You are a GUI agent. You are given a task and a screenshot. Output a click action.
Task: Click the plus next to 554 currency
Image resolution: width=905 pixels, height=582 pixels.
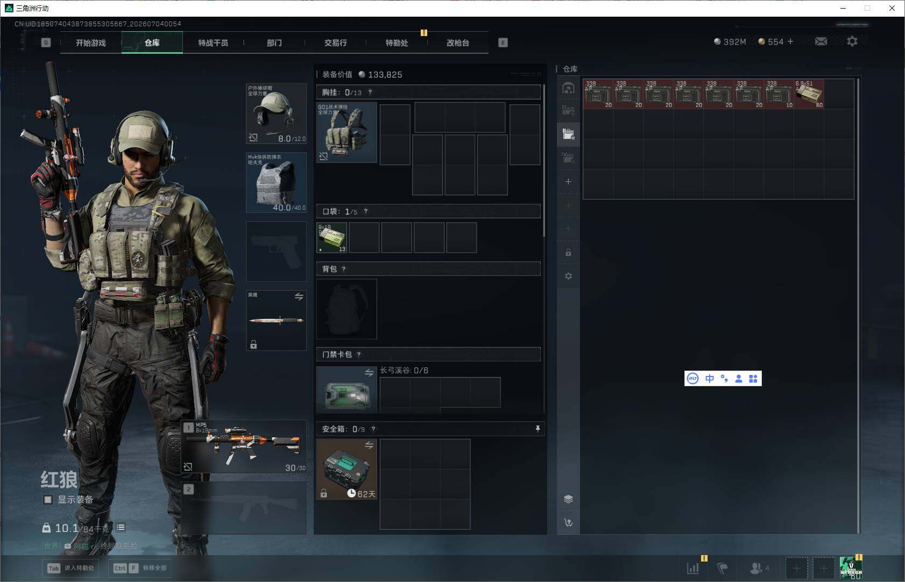click(790, 41)
